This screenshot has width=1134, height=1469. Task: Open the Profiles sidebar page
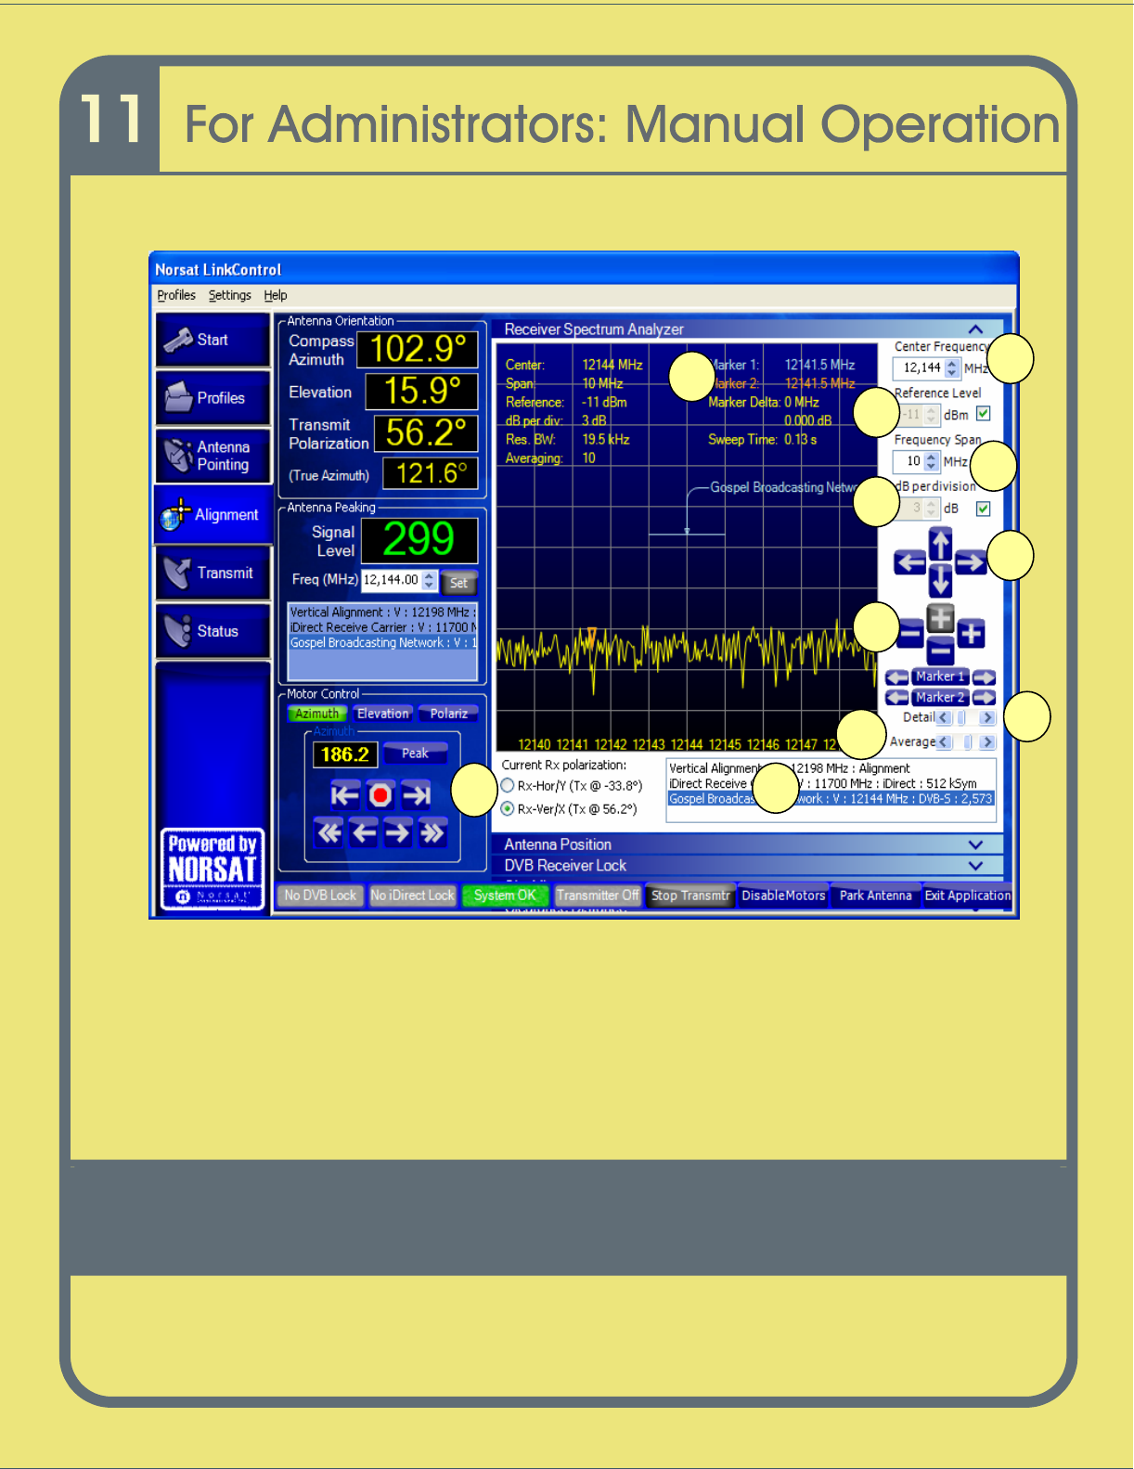(213, 398)
